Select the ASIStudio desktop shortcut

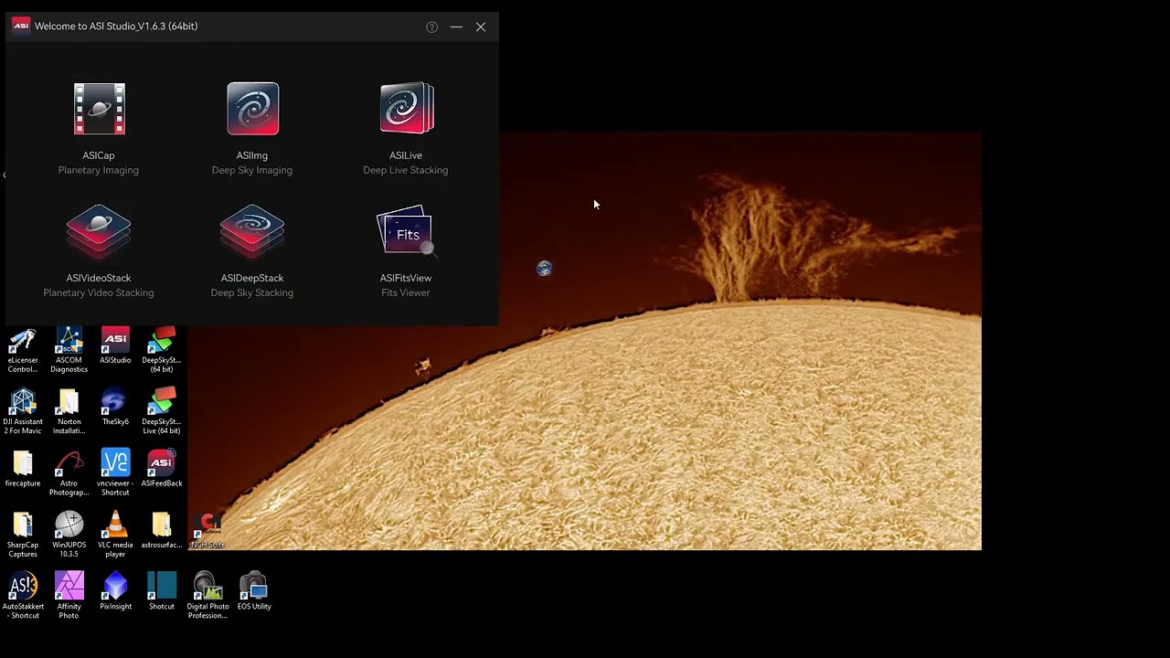pyautogui.click(x=115, y=346)
